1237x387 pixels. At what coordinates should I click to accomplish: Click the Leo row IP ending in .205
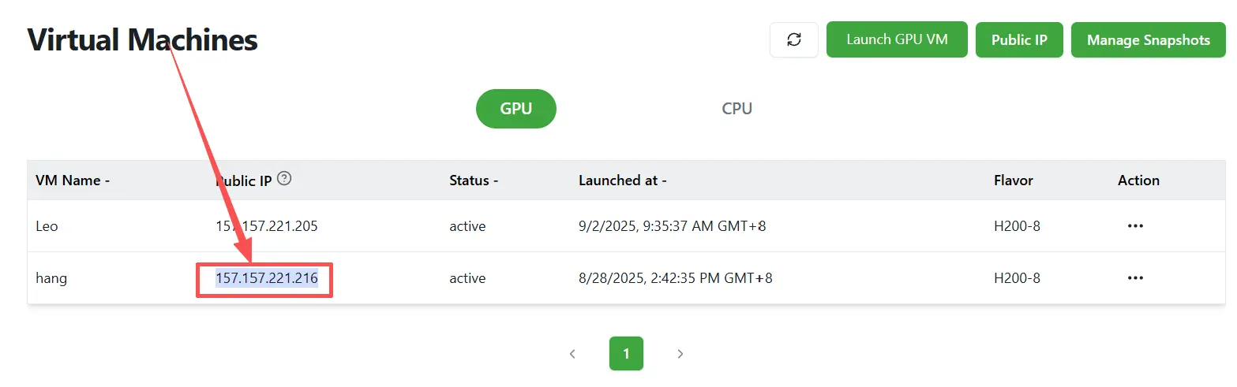point(267,226)
